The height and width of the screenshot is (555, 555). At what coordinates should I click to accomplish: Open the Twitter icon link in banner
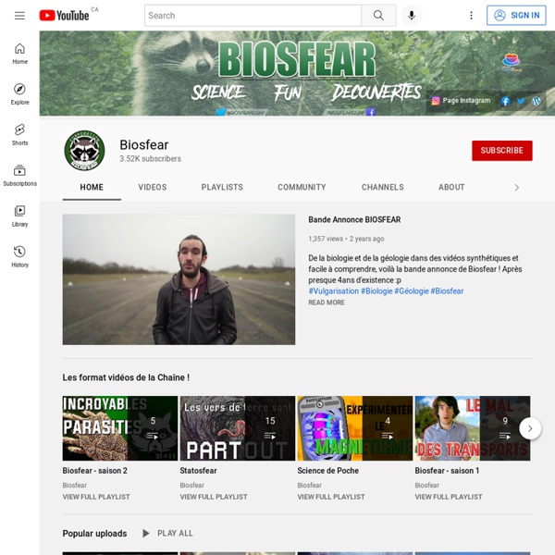coord(521,101)
